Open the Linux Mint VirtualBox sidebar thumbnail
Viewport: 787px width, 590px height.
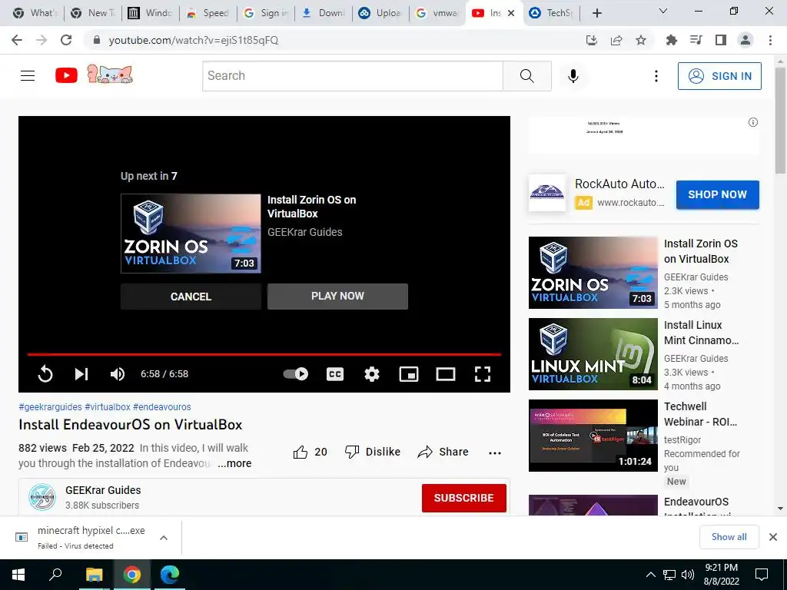(x=593, y=354)
